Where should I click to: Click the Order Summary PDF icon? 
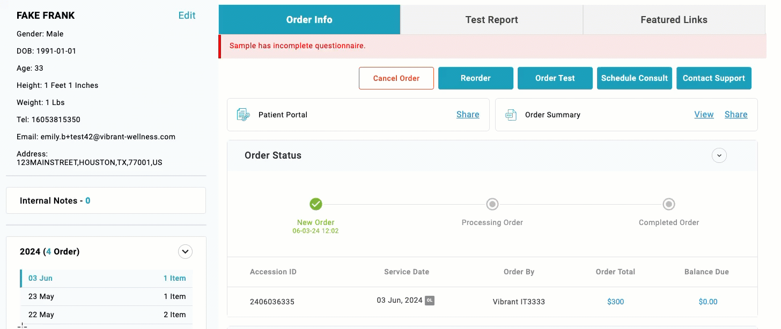click(511, 115)
